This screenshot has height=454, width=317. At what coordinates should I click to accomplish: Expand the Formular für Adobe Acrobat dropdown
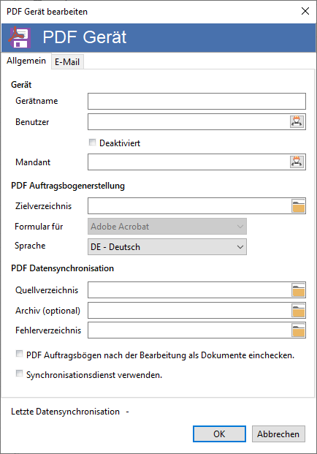click(x=167, y=226)
